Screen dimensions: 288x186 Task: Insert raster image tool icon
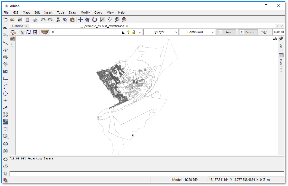5,122
